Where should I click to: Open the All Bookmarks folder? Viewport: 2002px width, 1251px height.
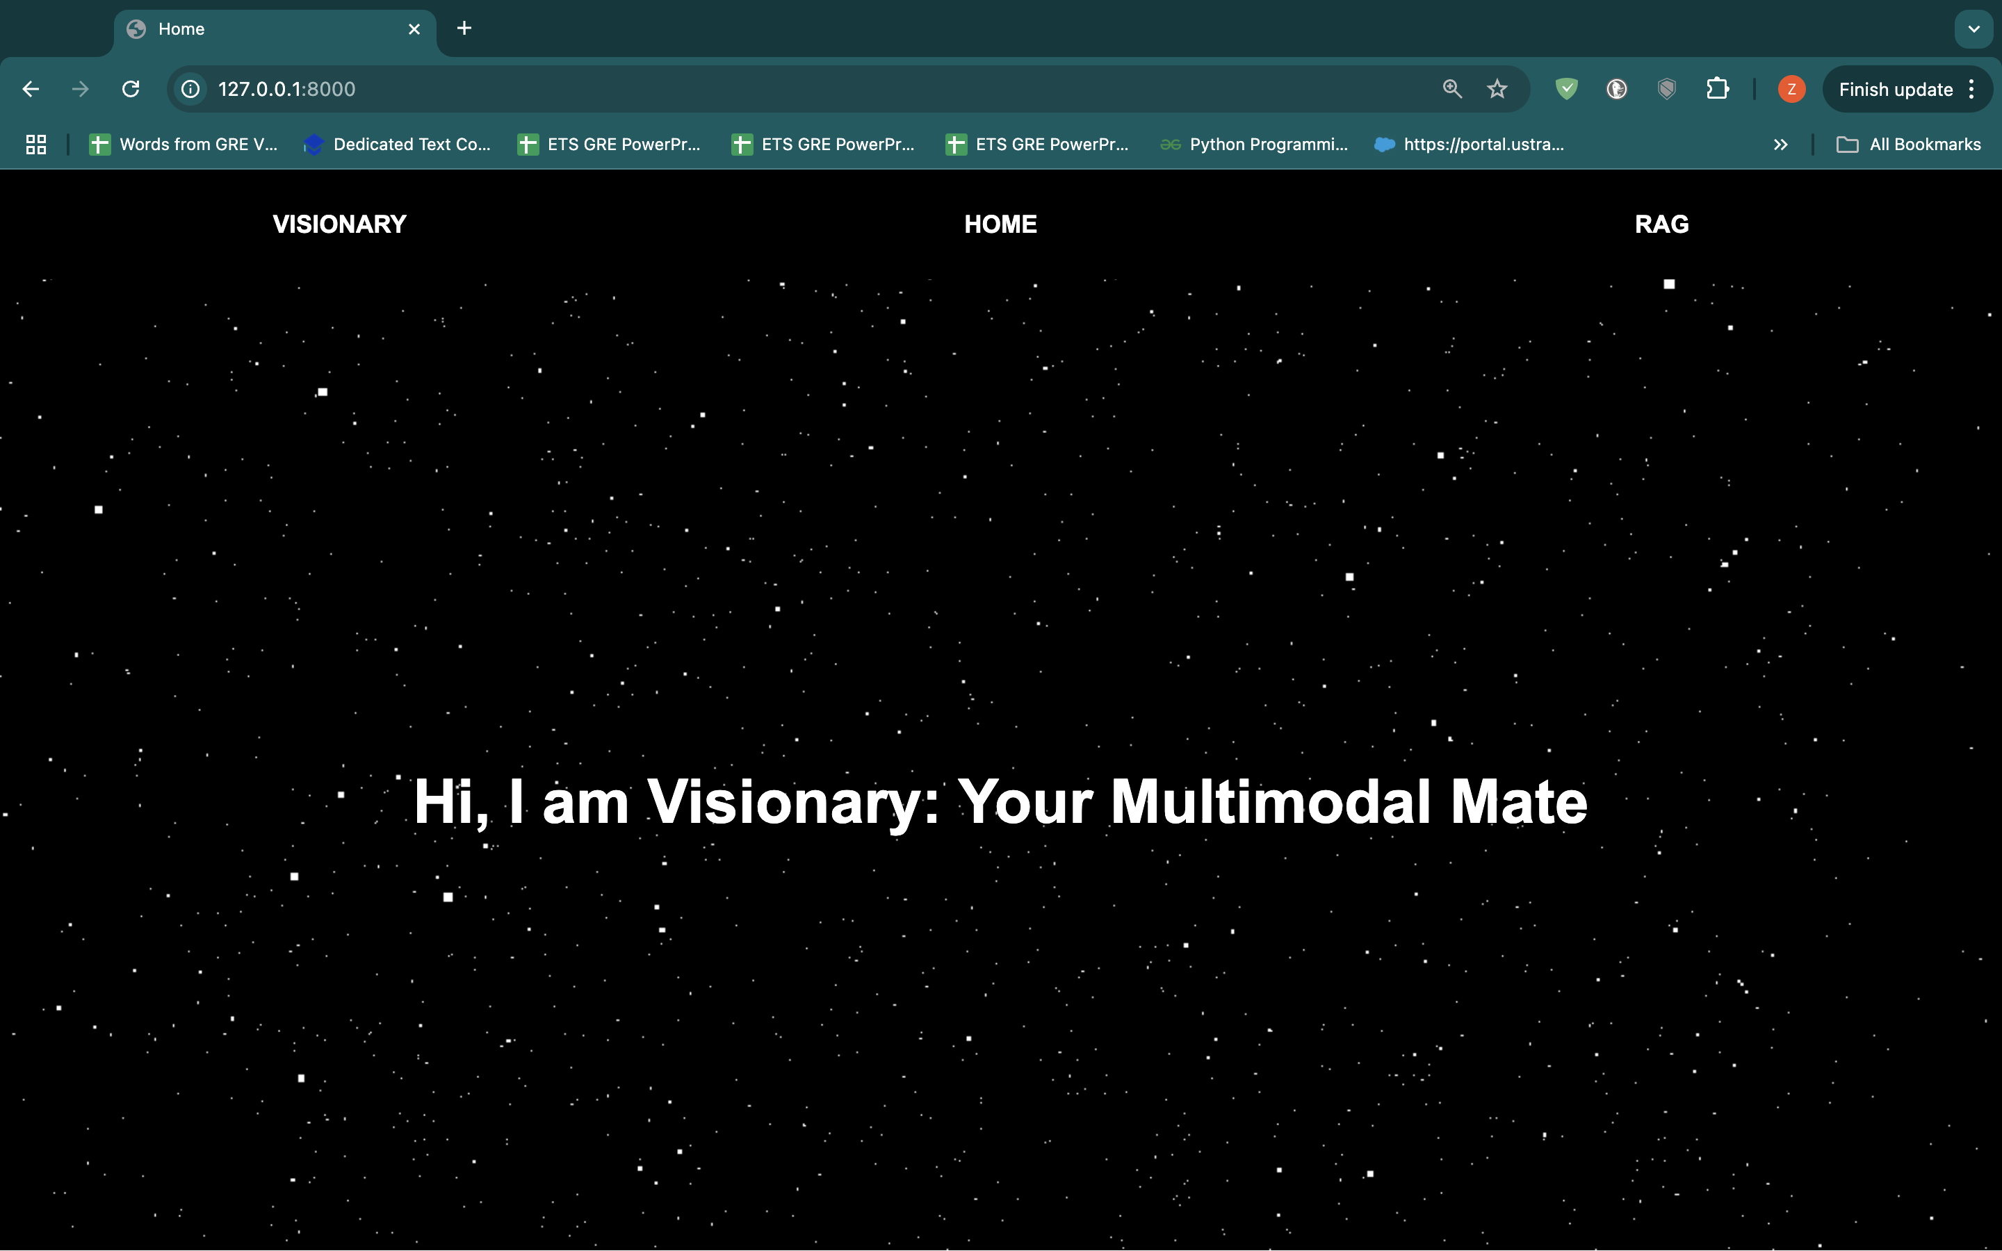(x=1909, y=144)
